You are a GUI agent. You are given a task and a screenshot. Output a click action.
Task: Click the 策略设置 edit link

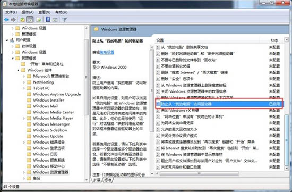107,52
